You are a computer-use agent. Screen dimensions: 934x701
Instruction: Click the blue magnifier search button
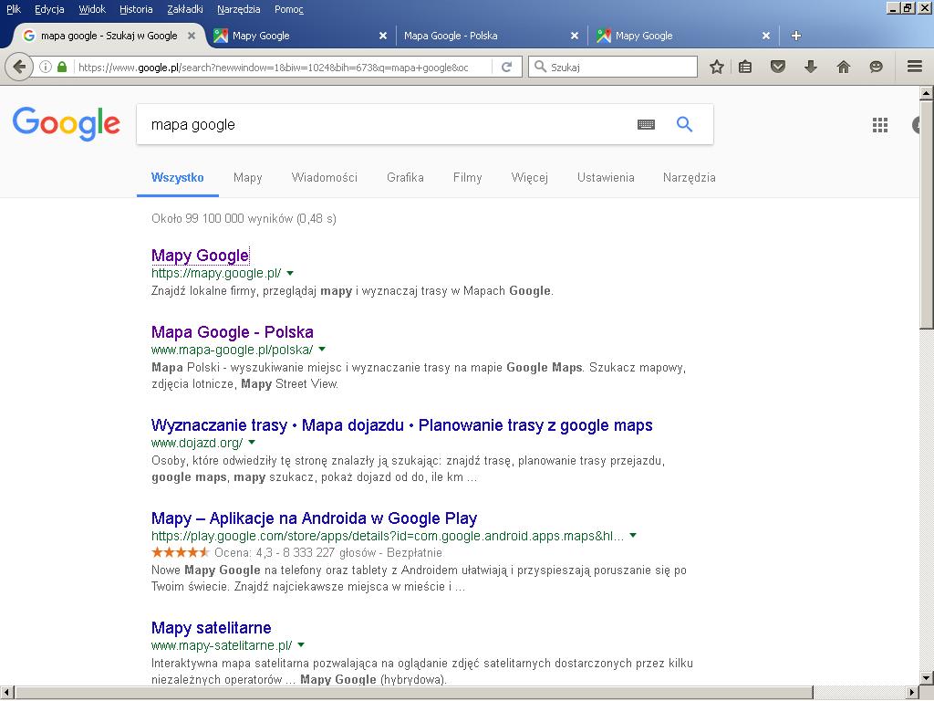click(684, 124)
